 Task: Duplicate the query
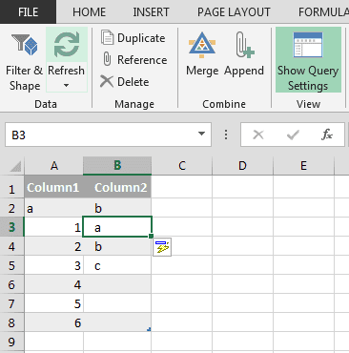click(x=133, y=38)
